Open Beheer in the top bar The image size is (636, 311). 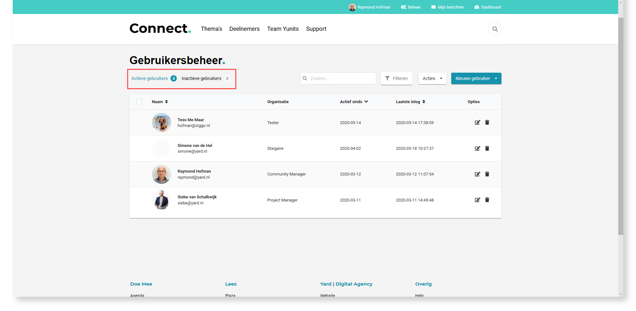pos(411,7)
